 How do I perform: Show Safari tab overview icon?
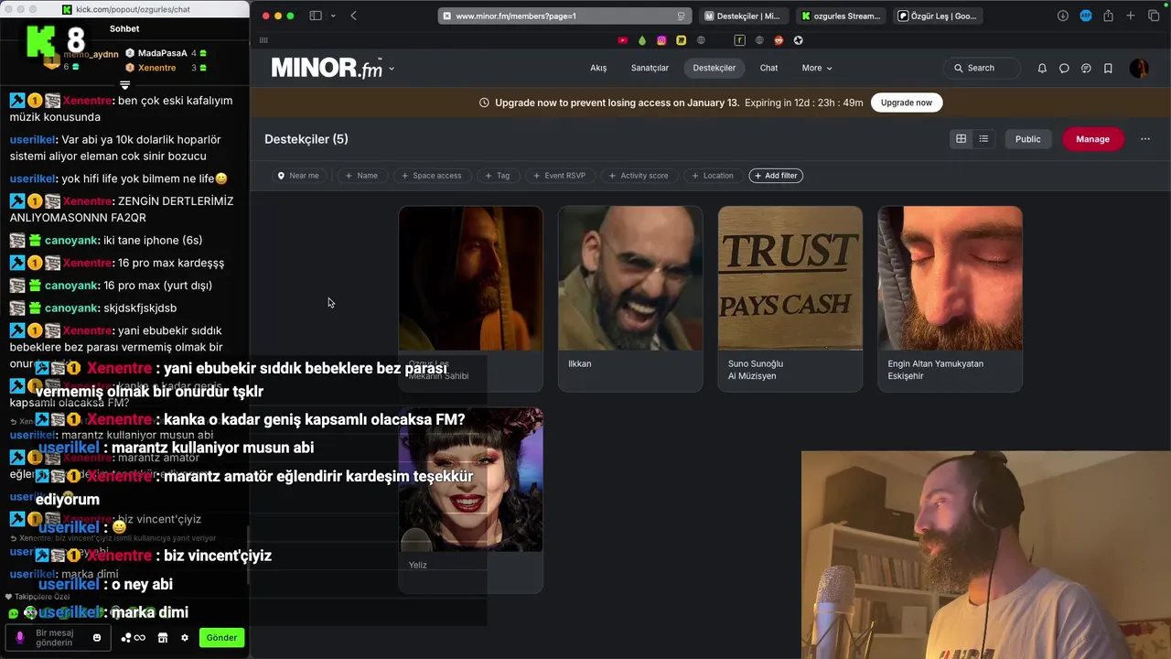(x=1153, y=16)
